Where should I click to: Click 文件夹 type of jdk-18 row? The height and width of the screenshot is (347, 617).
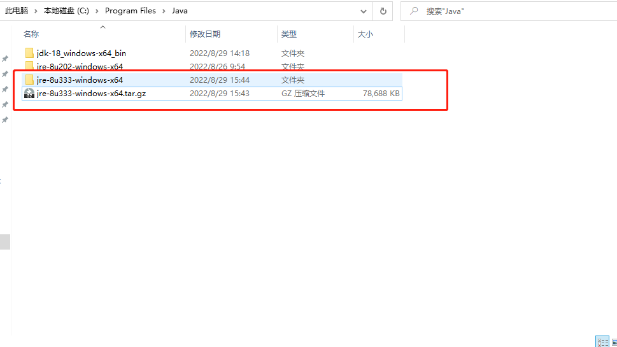point(293,53)
